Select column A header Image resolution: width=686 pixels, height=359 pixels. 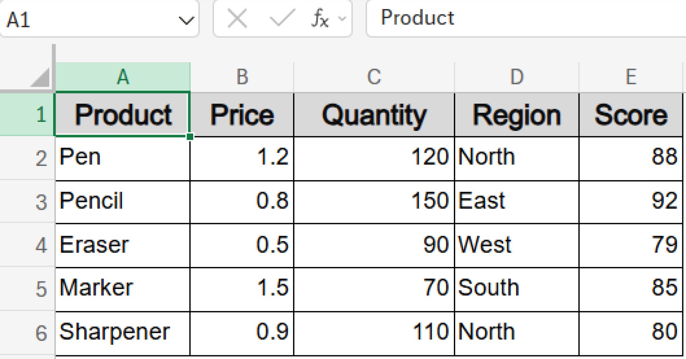123,77
